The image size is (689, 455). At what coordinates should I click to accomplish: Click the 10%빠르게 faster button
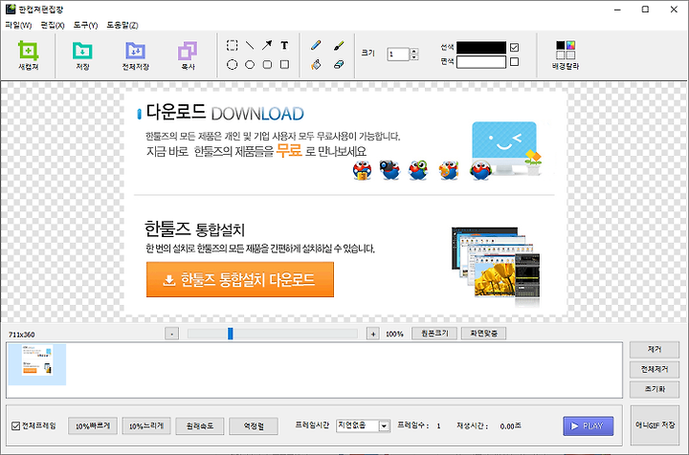point(93,426)
